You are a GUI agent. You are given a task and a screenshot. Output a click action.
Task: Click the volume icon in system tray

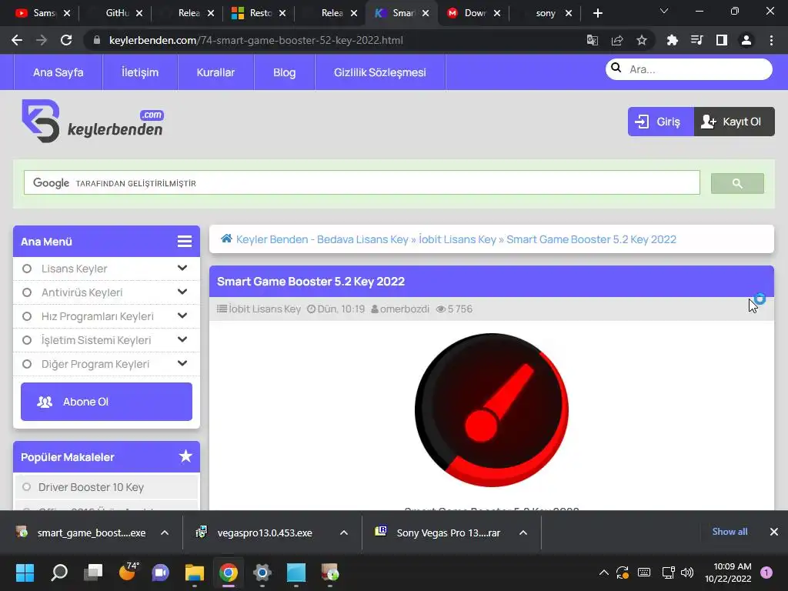click(686, 573)
